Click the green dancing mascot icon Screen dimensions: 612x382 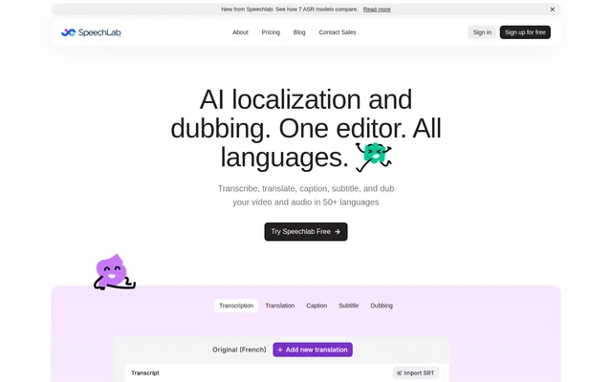[x=374, y=157]
